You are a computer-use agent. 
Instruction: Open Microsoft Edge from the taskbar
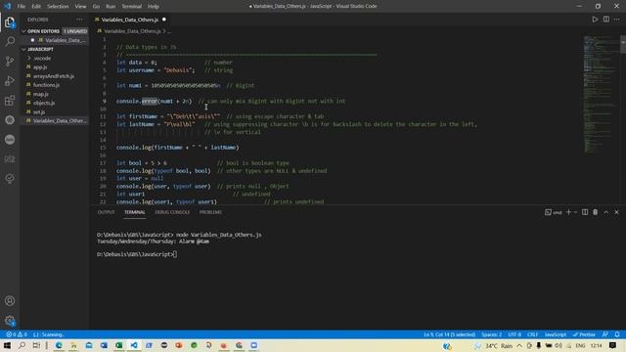click(59, 345)
